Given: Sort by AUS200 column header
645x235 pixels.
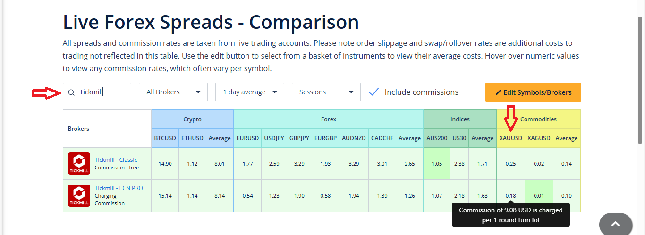Looking at the screenshot, I should [x=437, y=138].
